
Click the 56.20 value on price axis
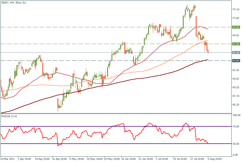pos(236,105)
